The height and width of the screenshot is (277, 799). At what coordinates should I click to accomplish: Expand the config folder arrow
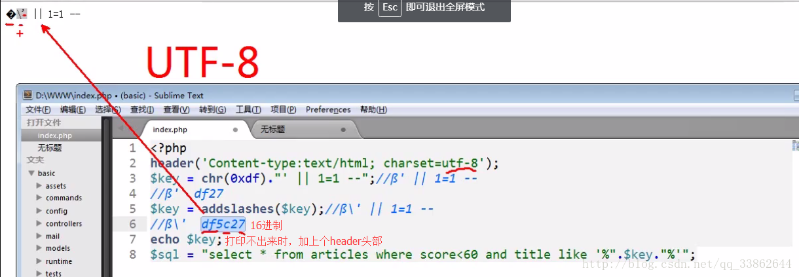pos(39,211)
